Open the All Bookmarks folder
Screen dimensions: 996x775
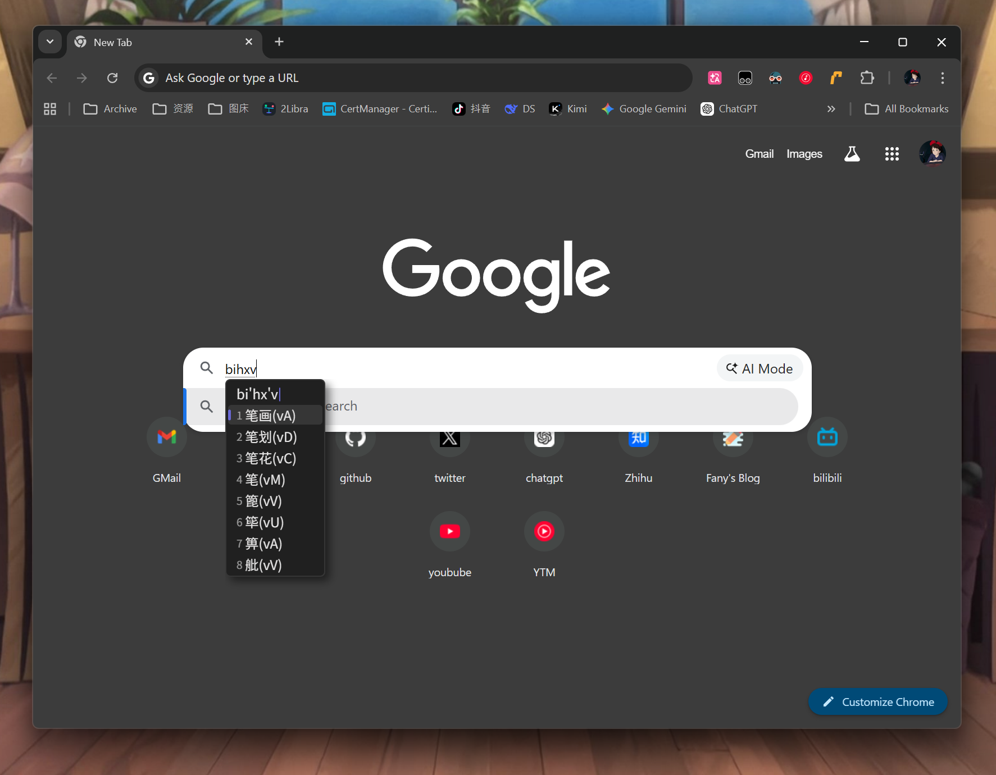[907, 109]
